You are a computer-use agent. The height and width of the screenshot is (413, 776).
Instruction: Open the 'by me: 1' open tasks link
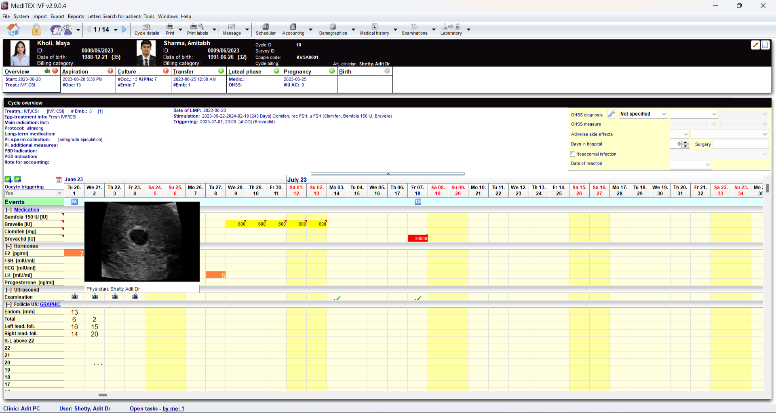coord(173,409)
